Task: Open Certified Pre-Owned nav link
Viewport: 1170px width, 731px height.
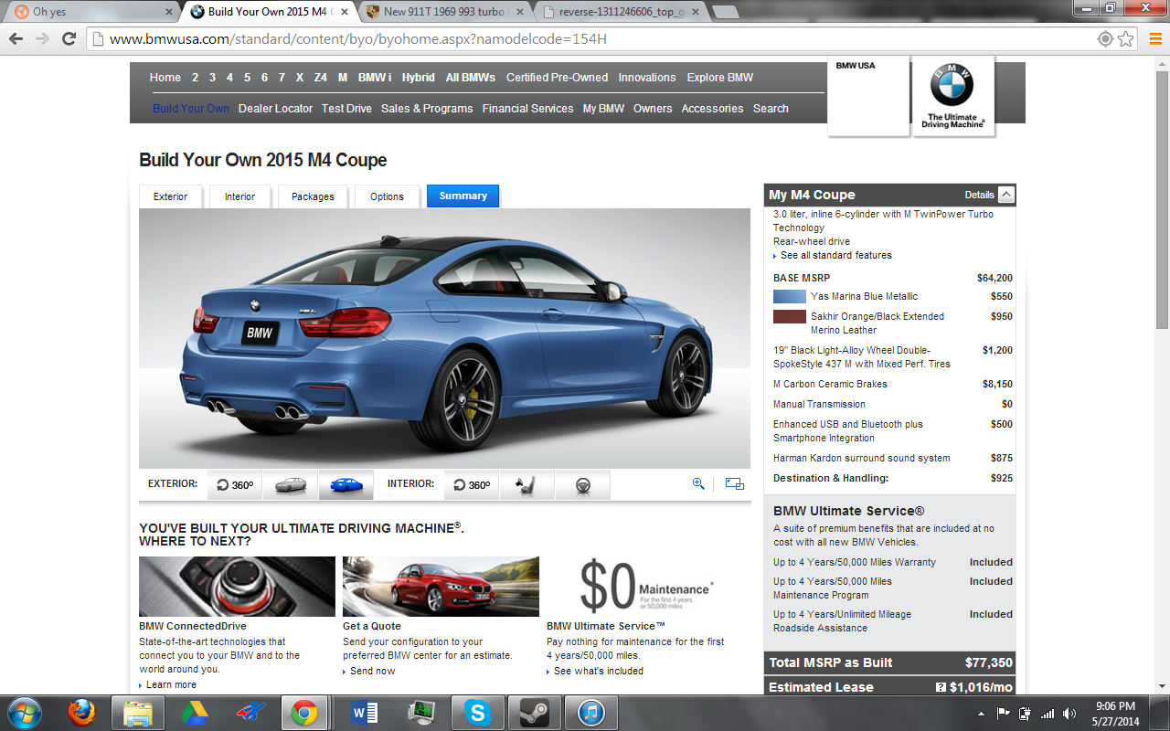Action: pos(557,78)
